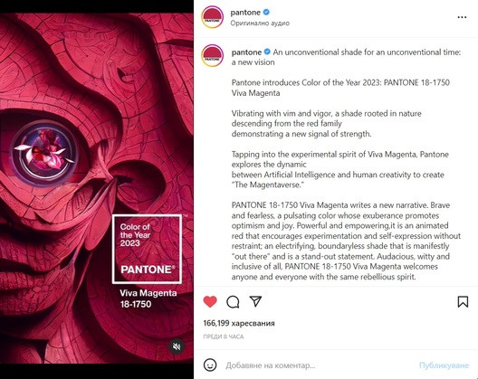Open the pantone profile from header username
The width and height of the screenshot is (478, 379).
tap(245, 13)
